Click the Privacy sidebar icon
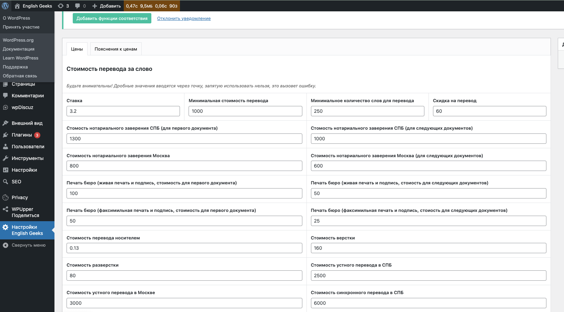Screen dimensions: 564x312 tap(6, 197)
